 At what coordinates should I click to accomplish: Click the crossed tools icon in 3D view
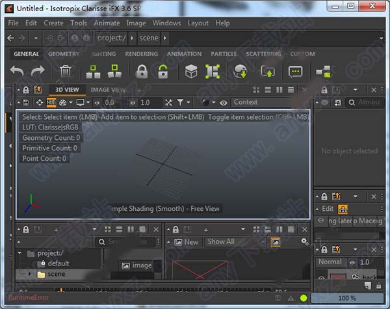(x=168, y=103)
